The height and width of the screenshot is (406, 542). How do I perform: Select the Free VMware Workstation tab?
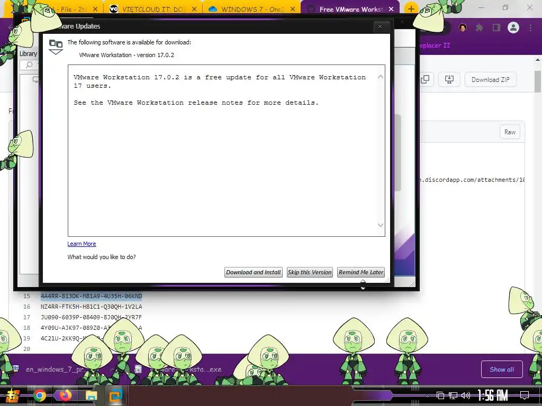pyautogui.click(x=349, y=10)
